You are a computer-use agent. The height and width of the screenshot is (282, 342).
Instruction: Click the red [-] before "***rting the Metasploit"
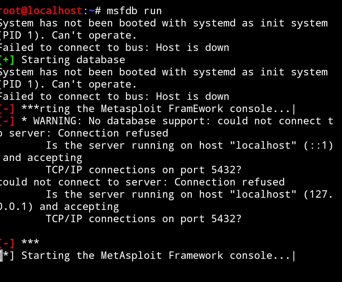tap(7, 109)
